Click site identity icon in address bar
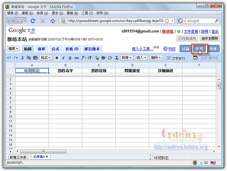The image size is (227, 171). 63,21
